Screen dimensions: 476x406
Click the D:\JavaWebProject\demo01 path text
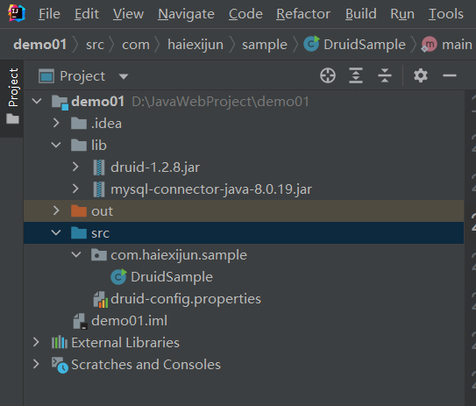221,102
